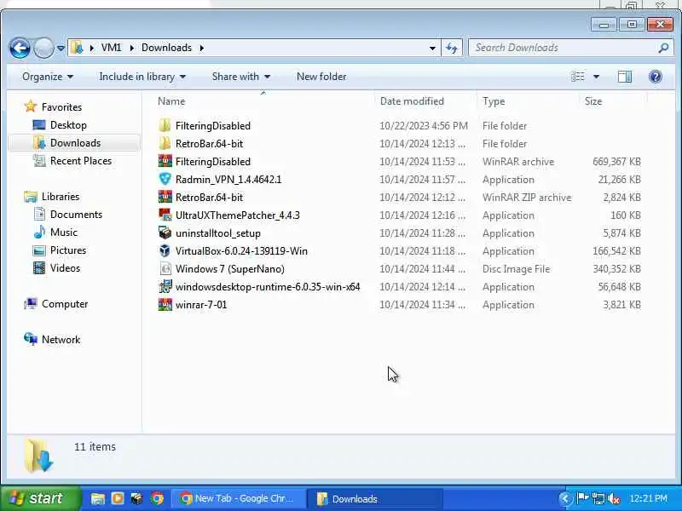Show hidden tray icons arrow
This screenshot has width=682, height=511.
[565, 498]
